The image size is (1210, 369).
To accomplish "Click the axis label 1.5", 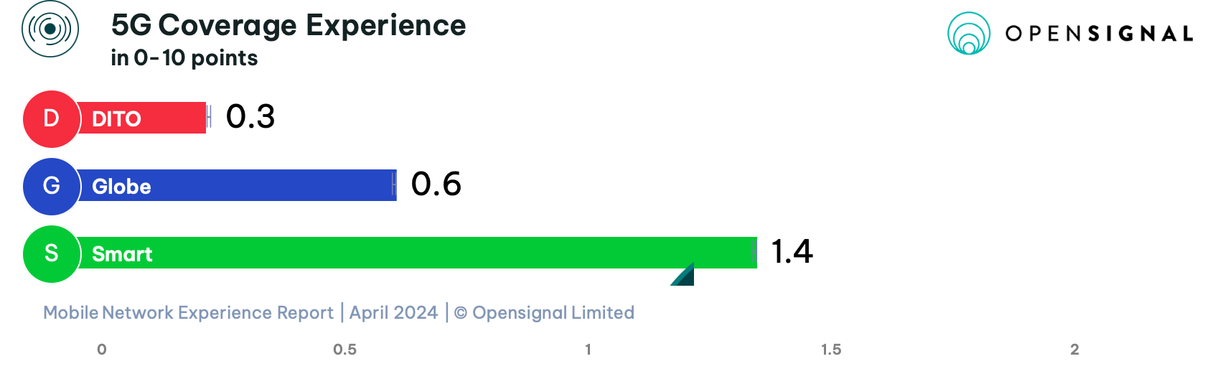I will tap(831, 350).
